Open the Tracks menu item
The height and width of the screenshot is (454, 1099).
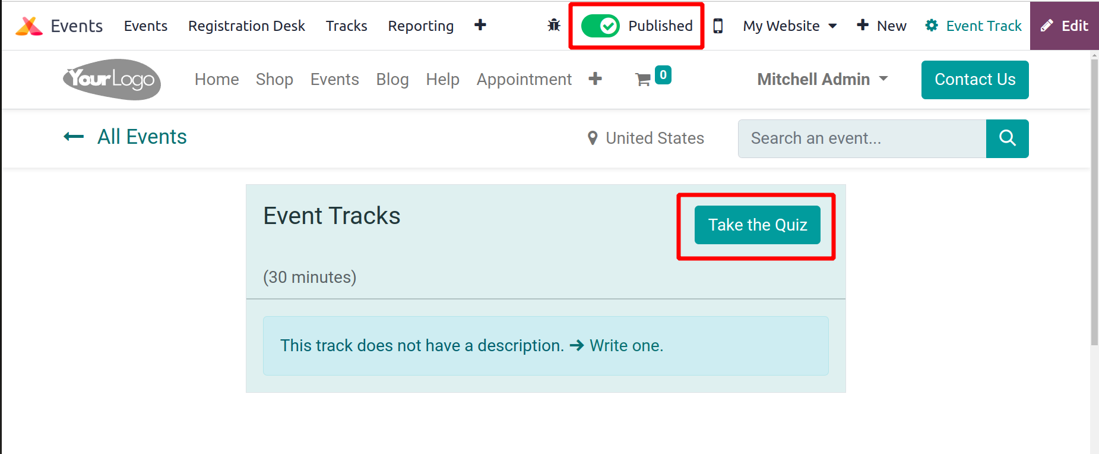pyautogui.click(x=346, y=26)
